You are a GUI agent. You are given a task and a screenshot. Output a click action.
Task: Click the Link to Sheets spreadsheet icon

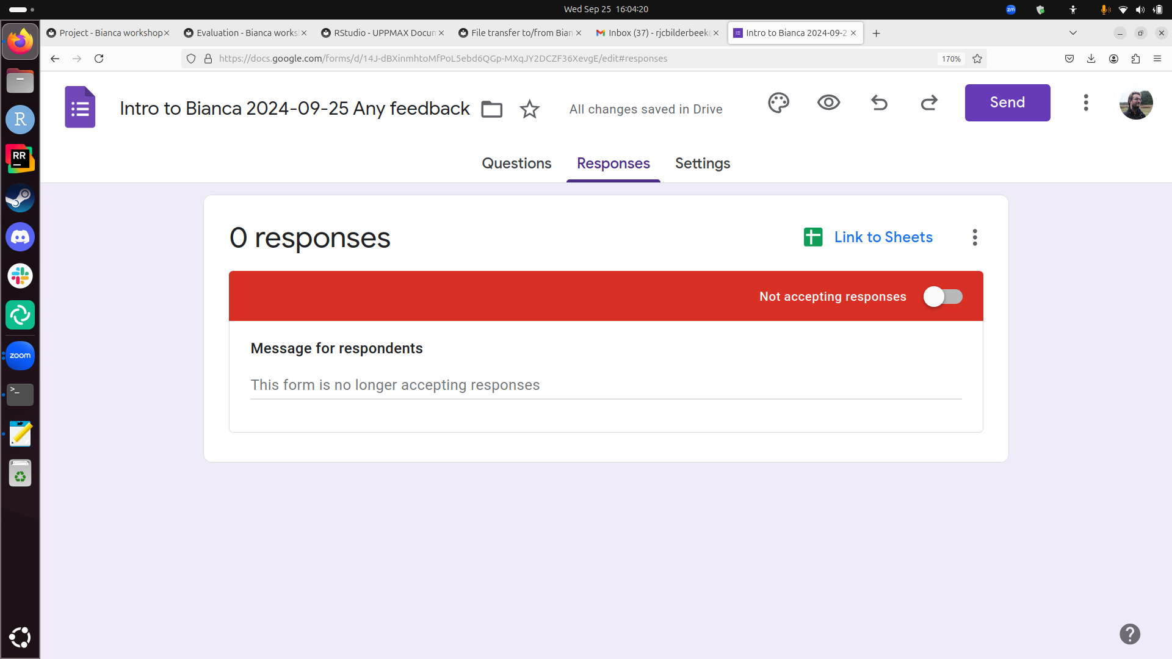pos(813,237)
